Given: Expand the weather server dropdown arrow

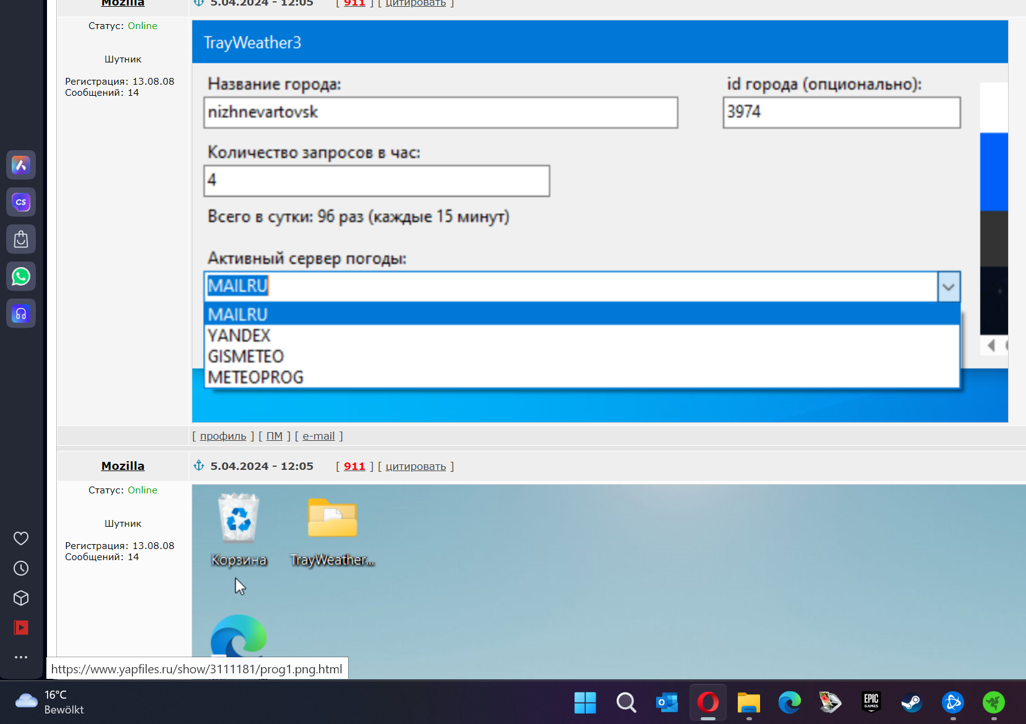Looking at the screenshot, I should [x=948, y=287].
